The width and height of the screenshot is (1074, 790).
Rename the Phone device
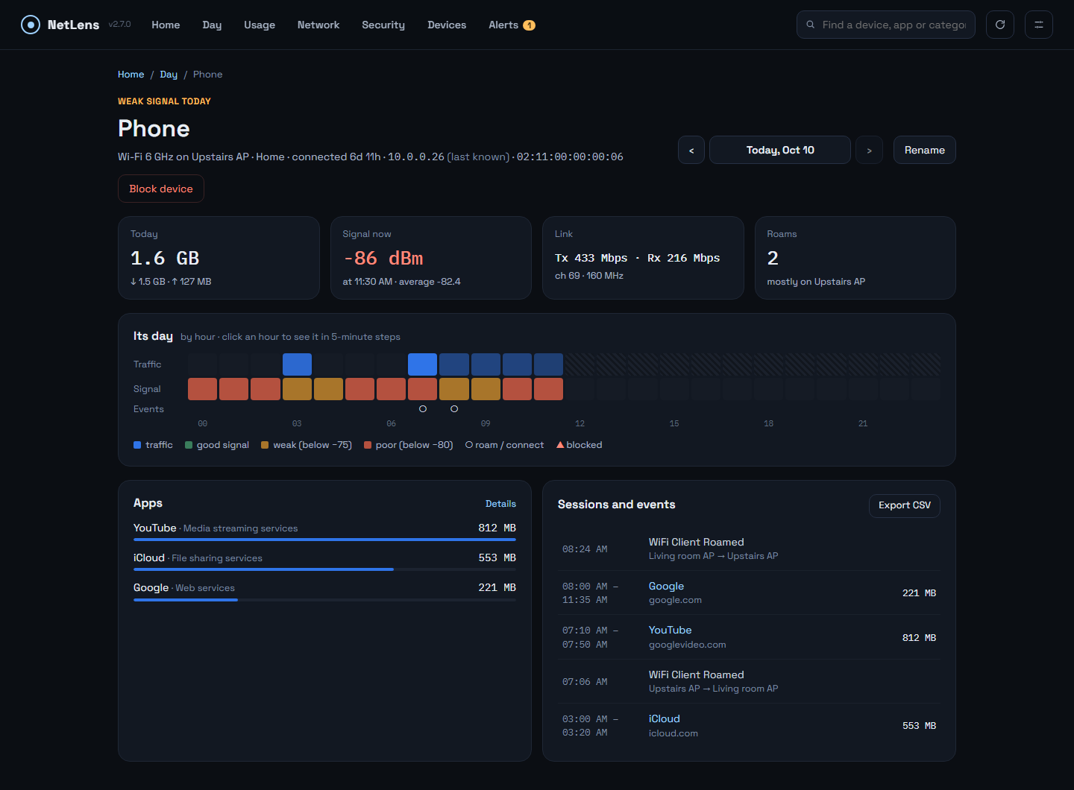pyautogui.click(x=925, y=150)
